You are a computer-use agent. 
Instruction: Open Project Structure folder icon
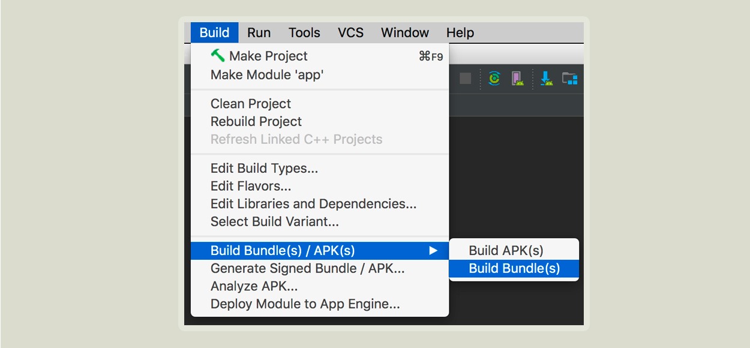coord(569,79)
